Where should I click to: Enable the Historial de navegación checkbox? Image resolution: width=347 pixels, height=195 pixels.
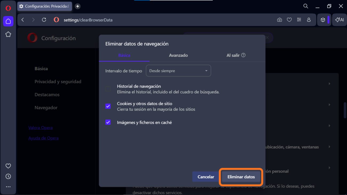click(x=108, y=89)
